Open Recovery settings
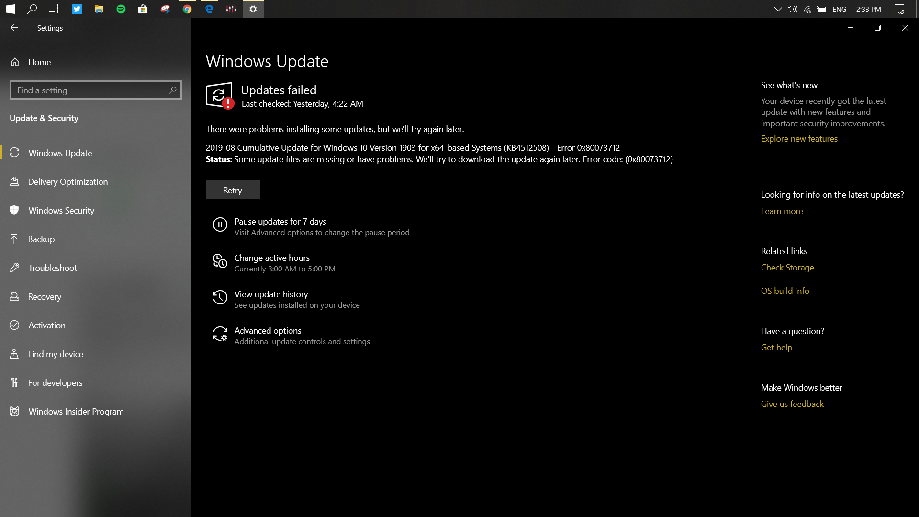 click(x=44, y=296)
